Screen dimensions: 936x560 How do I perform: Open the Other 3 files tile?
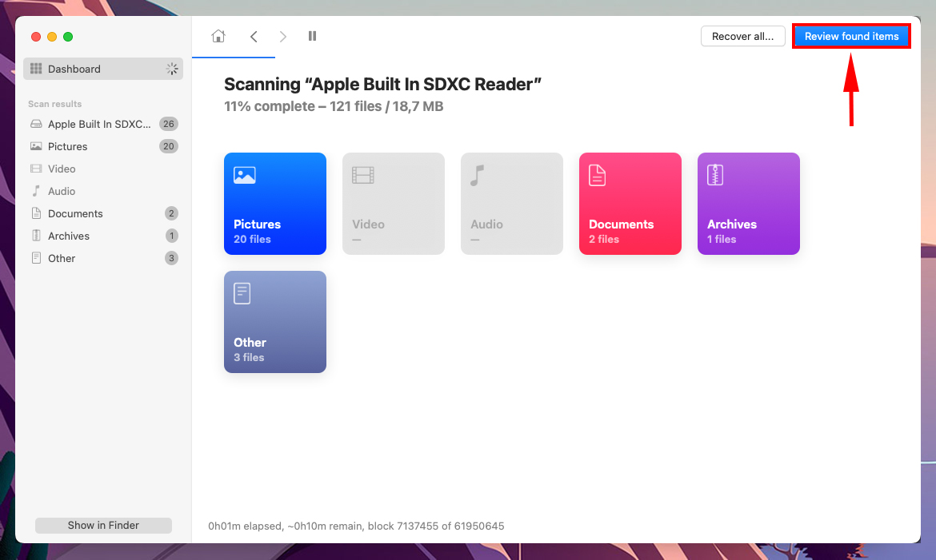(x=275, y=322)
